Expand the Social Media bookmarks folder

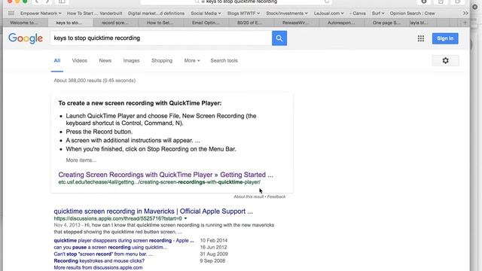206,14
